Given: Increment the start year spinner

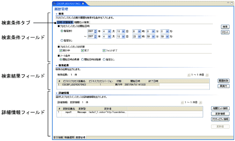Looking at the screenshot, I should point(96,30).
